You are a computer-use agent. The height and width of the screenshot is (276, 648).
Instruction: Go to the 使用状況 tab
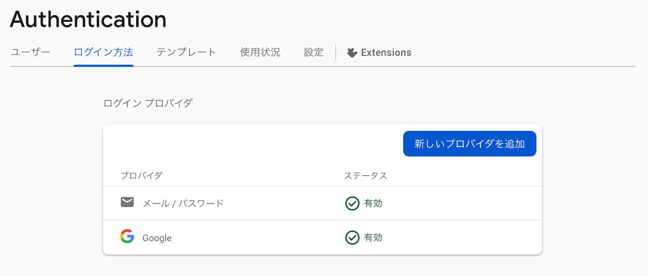tap(260, 52)
